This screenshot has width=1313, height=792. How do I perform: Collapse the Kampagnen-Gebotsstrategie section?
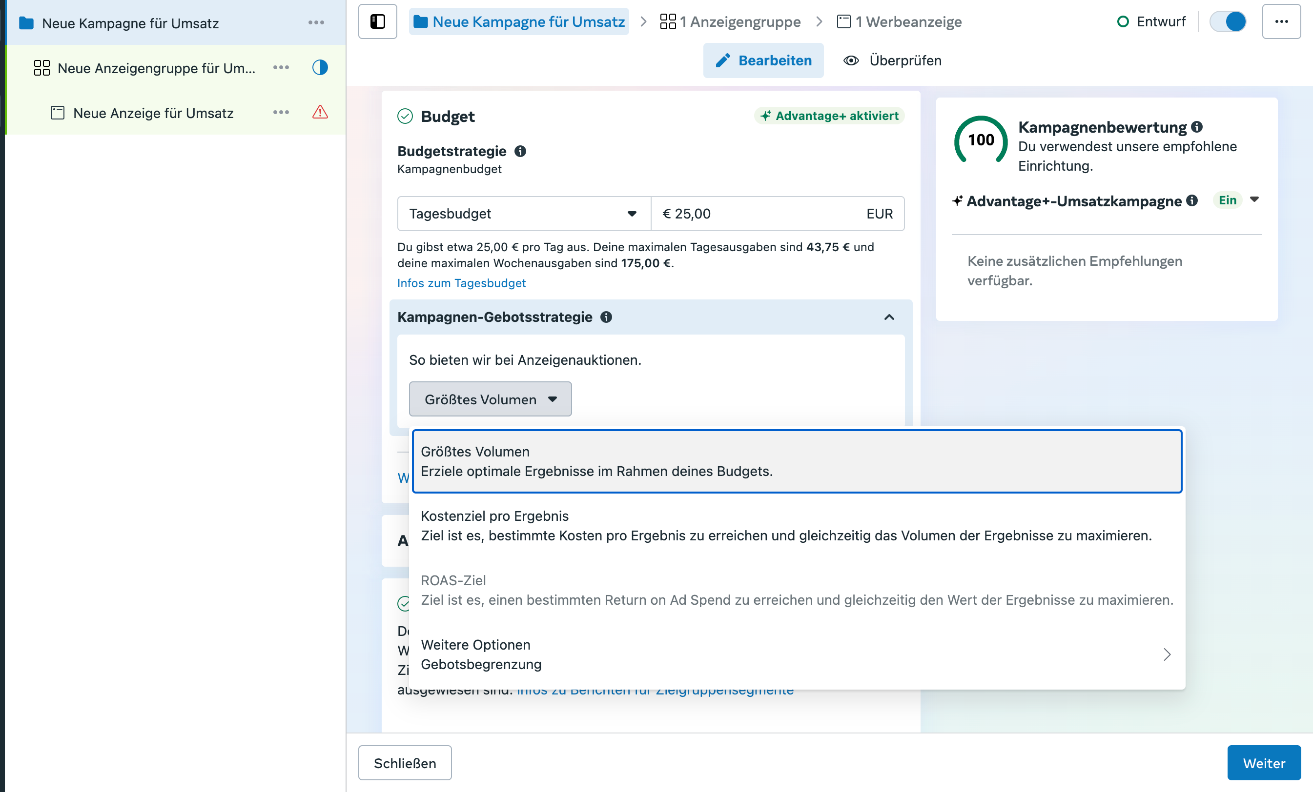(889, 317)
